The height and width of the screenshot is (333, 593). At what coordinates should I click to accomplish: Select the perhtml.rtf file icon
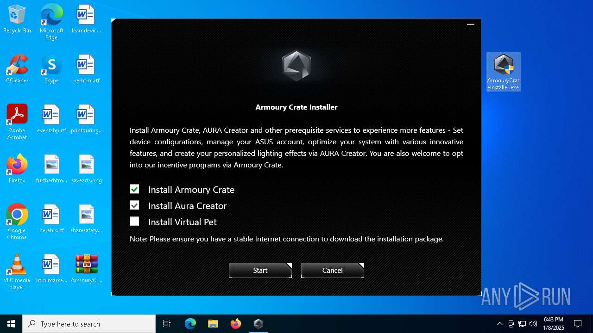point(86,69)
